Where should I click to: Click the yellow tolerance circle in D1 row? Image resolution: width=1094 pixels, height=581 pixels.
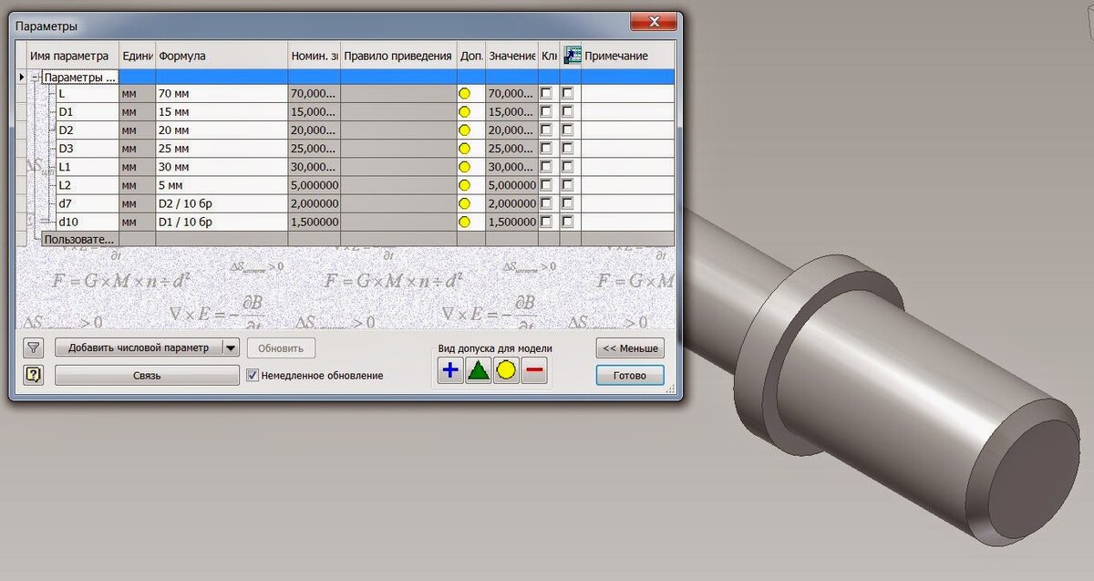coord(464,111)
